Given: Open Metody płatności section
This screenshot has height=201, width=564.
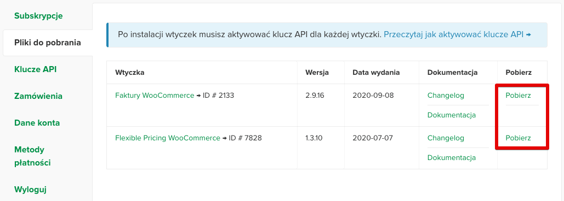Looking at the screenshot, I should tap(32, 156).
